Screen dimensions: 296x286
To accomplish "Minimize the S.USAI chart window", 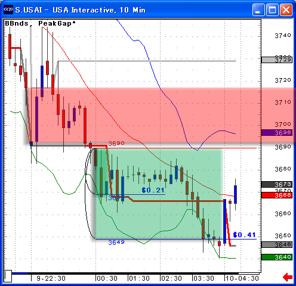I will point(258,10).
